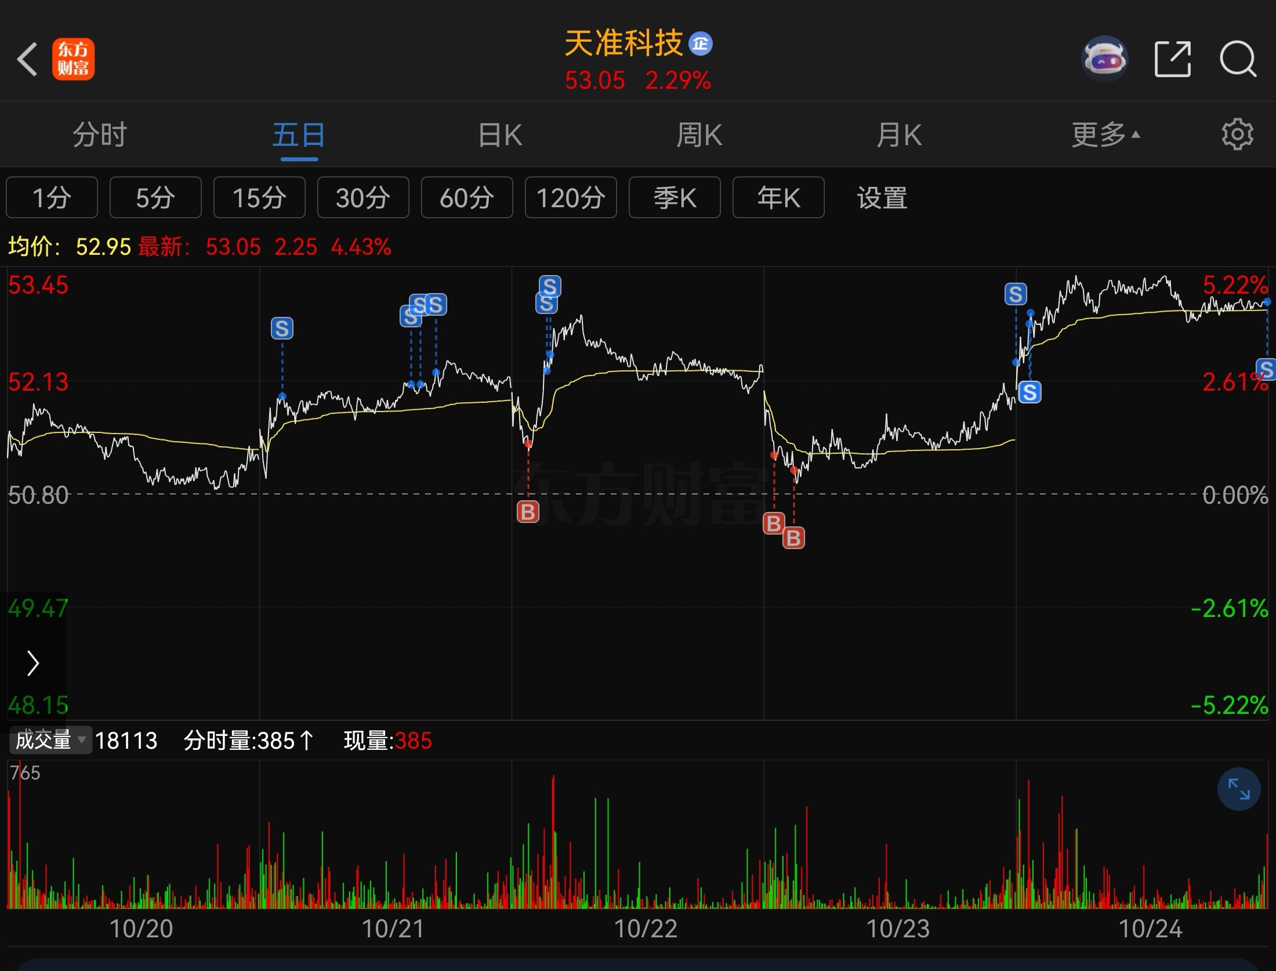Click the 设置 text button
The width and height of the screenshot is (1276, 971).
tap(882, 198)
